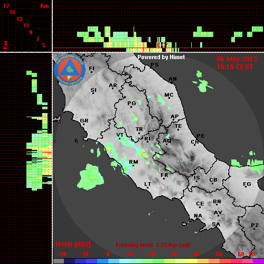Screen dimensions: 264x264
Task: Click the TE city label
Action: pos(178,126)
